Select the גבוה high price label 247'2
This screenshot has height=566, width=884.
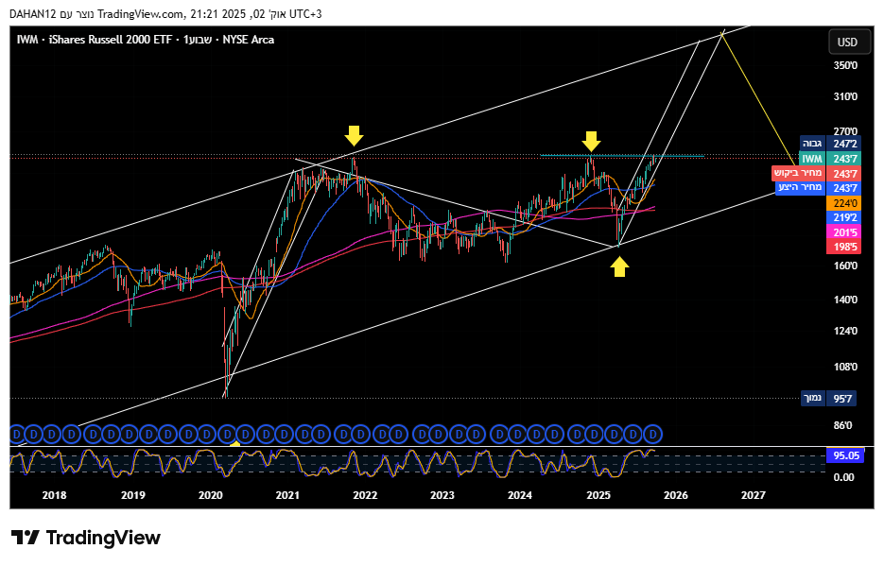829,144
